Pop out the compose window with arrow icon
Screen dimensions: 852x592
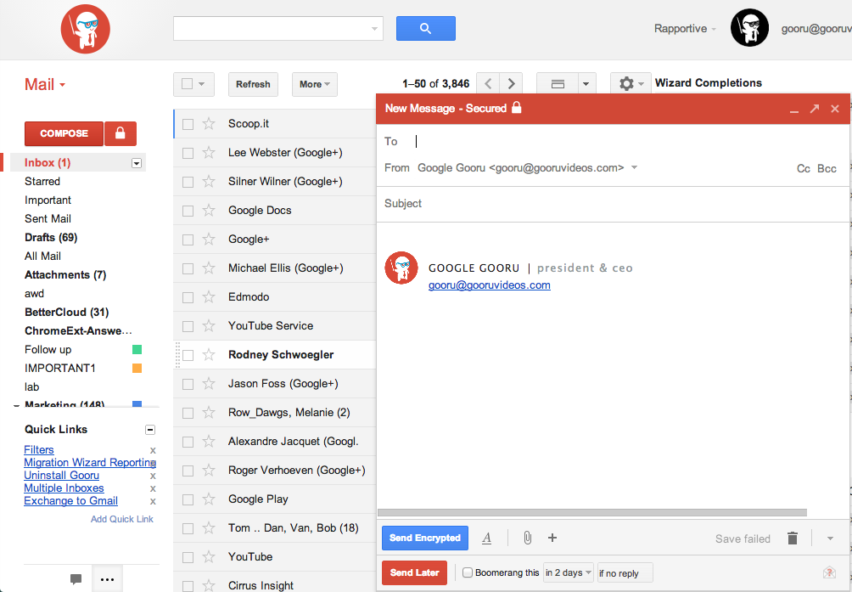click(x=814, y=109)
